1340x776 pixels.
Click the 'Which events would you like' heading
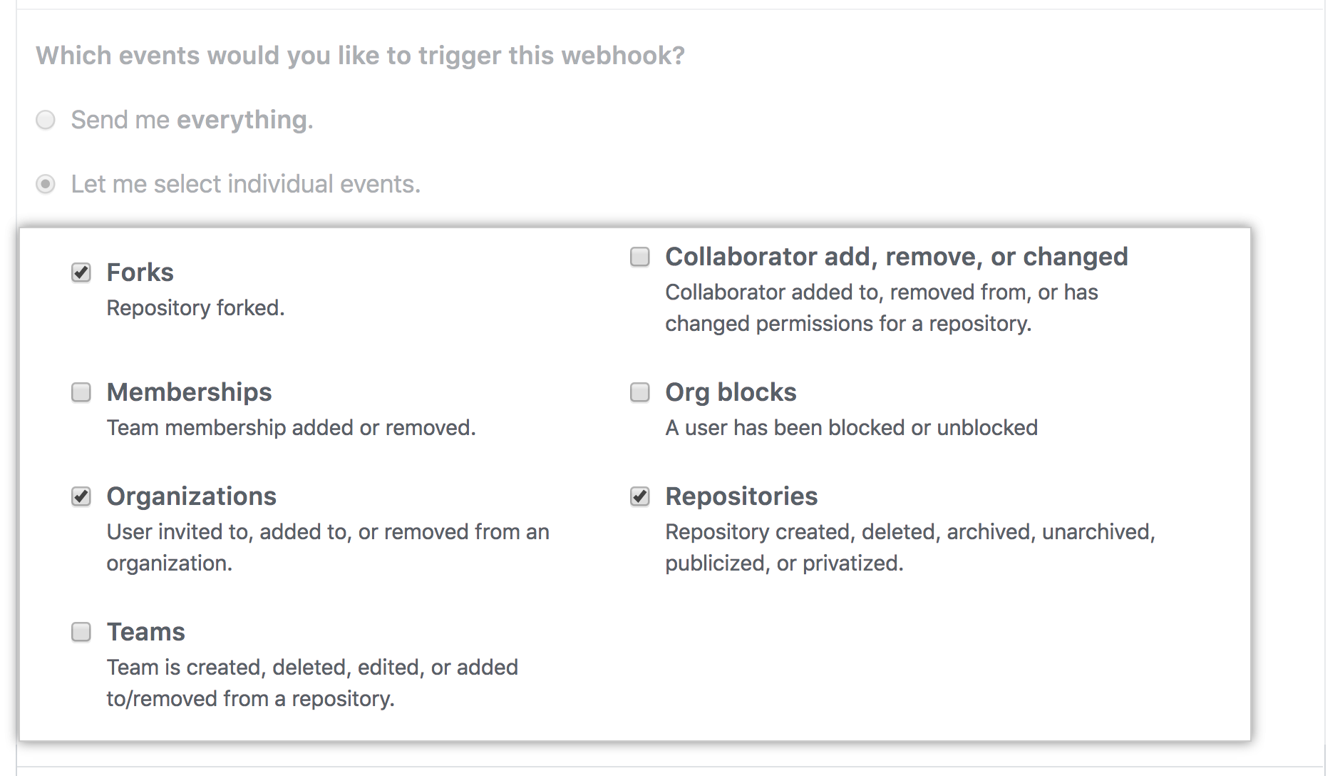pos(360,56)
